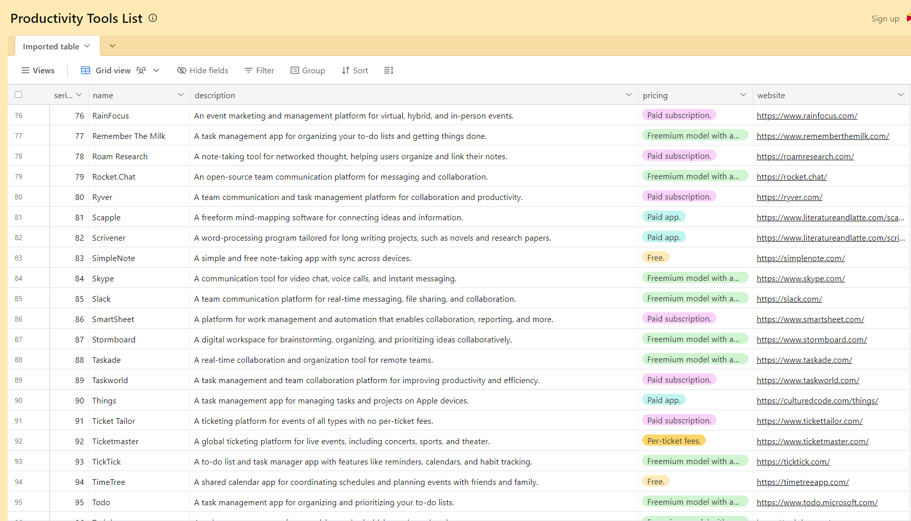Click the Grid view table icon
Image resolution: width=911 pixels, height=521 pixels.
pos(86,71)
